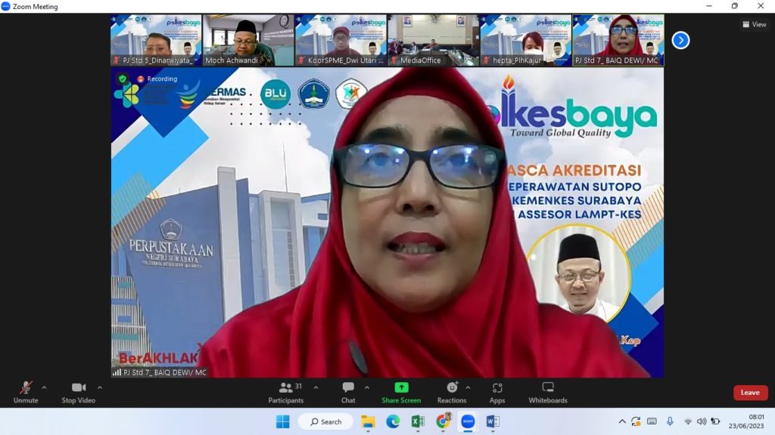Select MediaOffice video thumbnail

(x=434, y=40)
